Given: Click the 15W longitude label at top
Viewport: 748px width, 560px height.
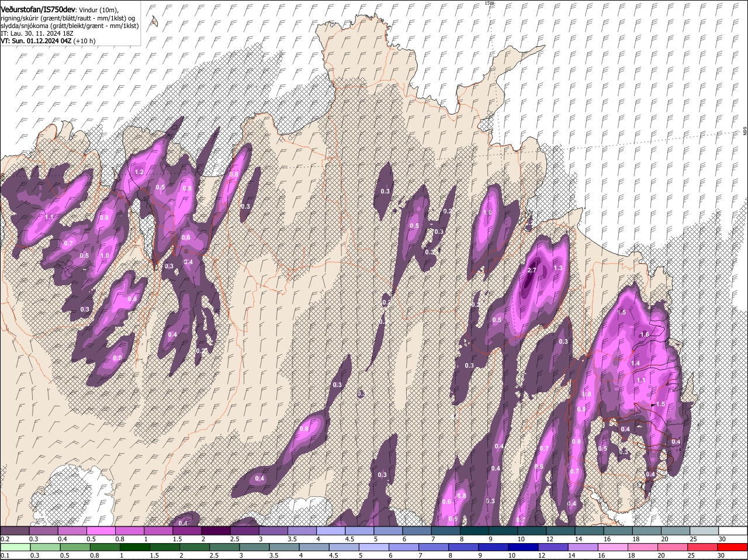Looking at the screenshot, I should click(489, 4).
